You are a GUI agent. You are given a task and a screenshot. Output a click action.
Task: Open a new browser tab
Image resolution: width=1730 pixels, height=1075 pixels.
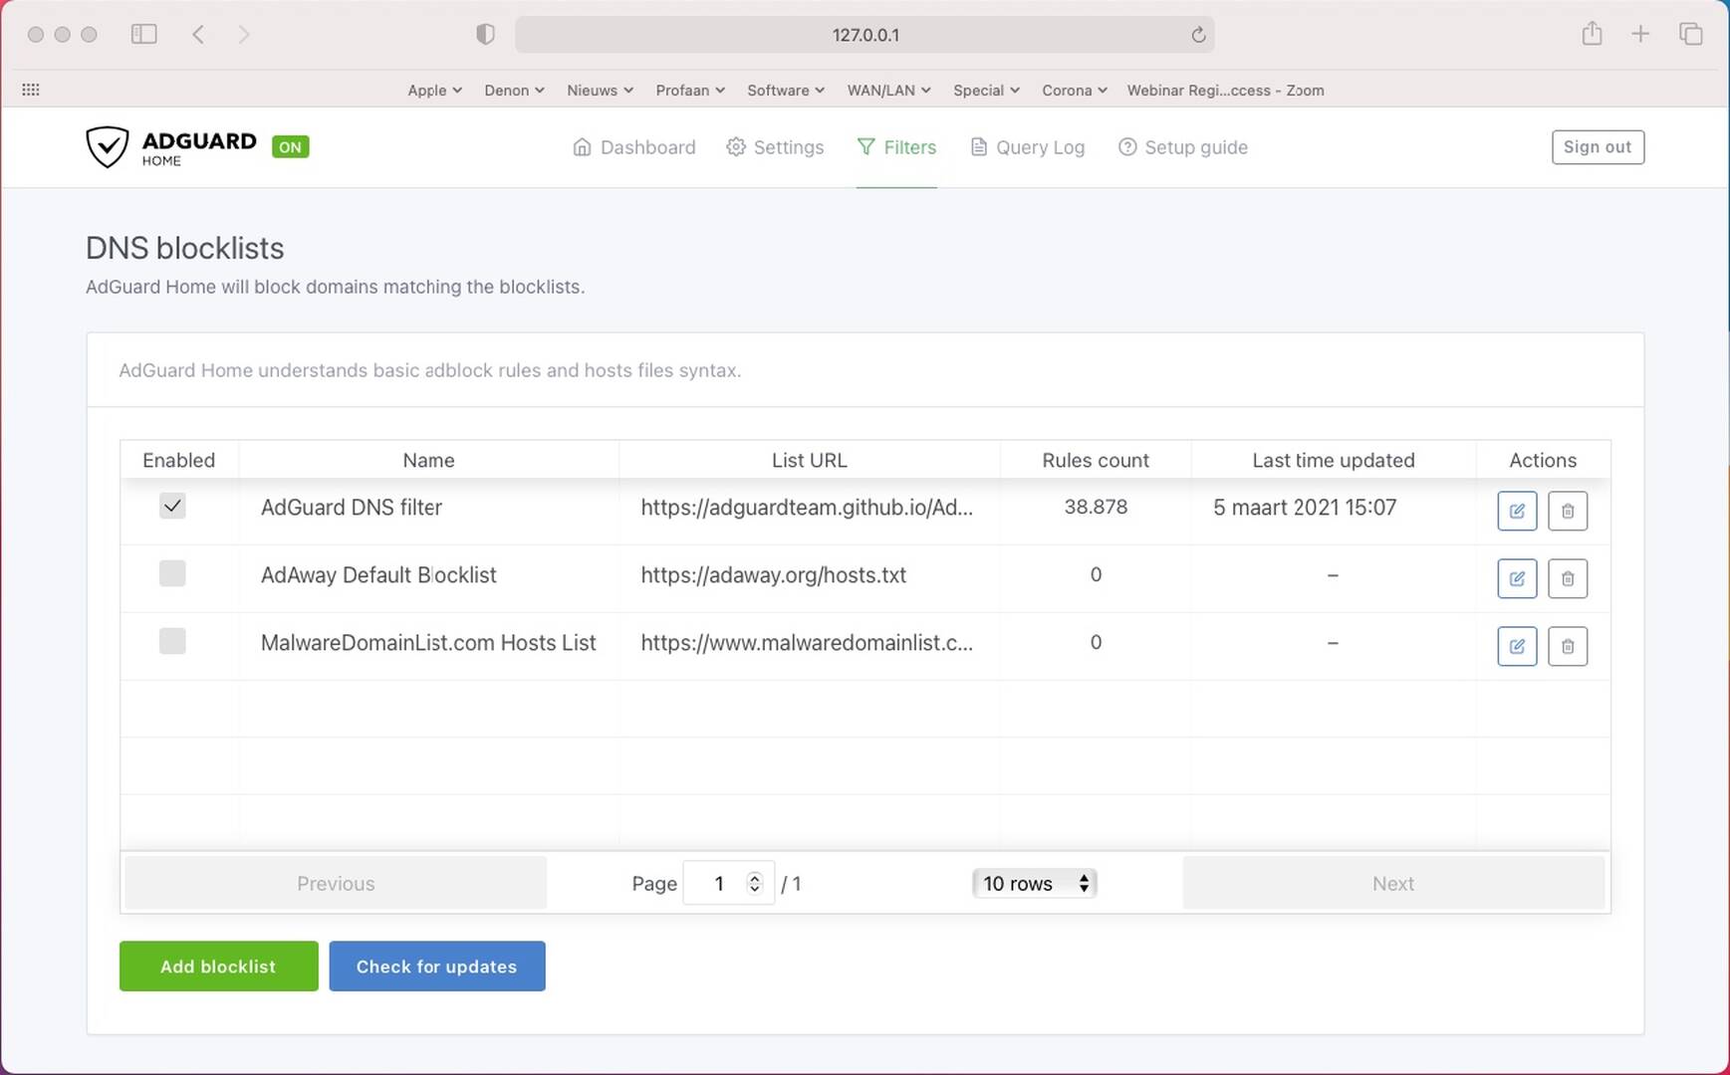click(x=1640, y=34)
